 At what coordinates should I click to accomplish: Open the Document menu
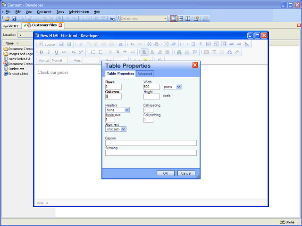44,12
